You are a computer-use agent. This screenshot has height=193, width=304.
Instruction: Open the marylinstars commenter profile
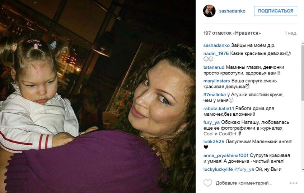click(x=216, y=81)
